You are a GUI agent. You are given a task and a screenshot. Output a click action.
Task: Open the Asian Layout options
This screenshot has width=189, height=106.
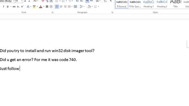(x=97, y=1)
